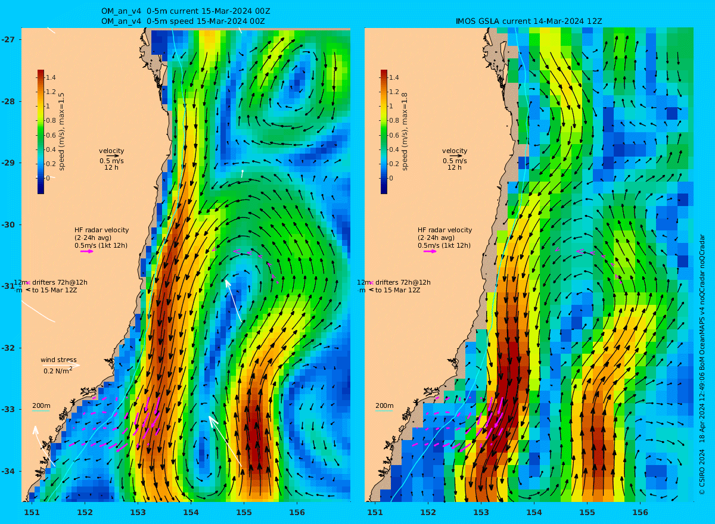715x524 pixels.
Task: Click the cyan 200m contour sample in left map
Action: coord(41,411)
